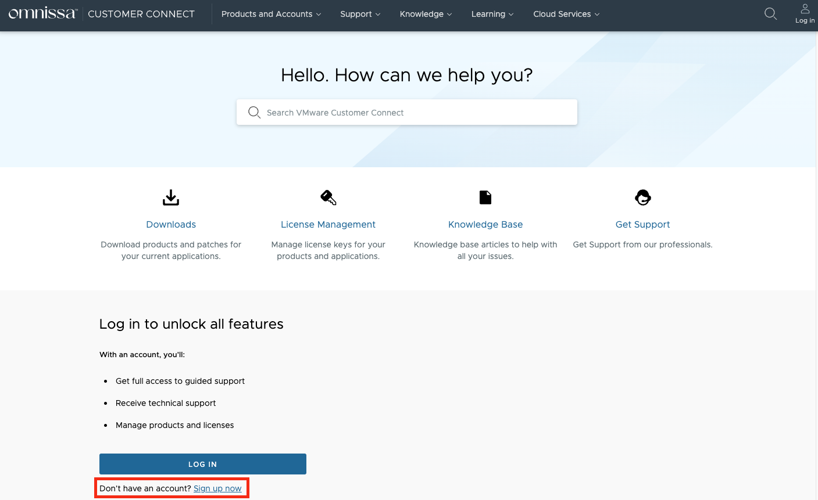Image resolution: width=818 pixels, height=500 pixels.
Task: Expand the Support dropdown menu
Action: [360, 14]
